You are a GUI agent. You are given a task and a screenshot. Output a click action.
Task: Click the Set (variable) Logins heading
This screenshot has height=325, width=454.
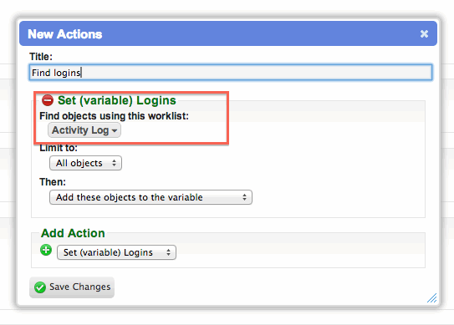(117, 100)
